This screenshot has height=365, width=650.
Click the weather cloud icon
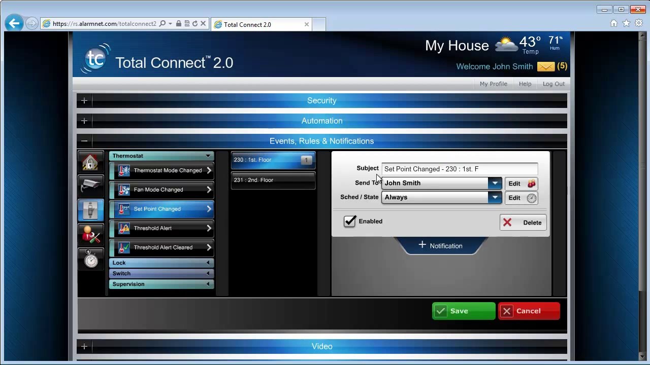[506, 44]
